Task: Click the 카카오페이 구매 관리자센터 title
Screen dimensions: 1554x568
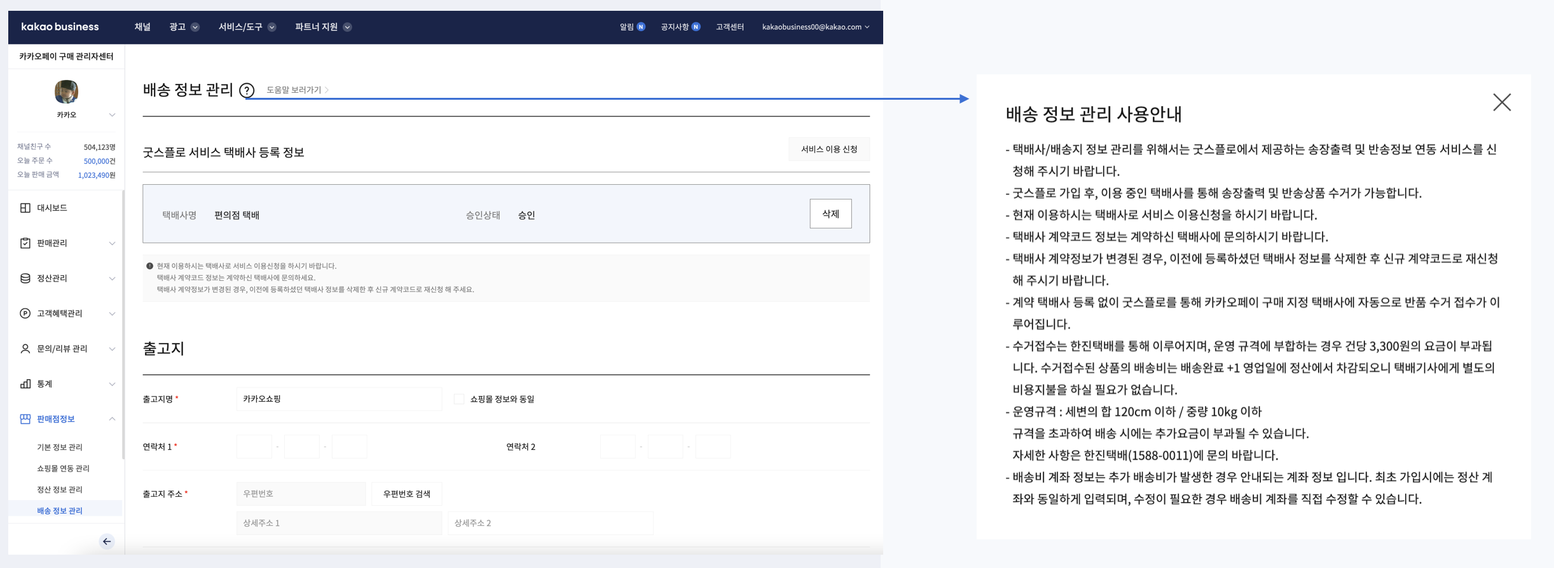Action: click(66, 57)
